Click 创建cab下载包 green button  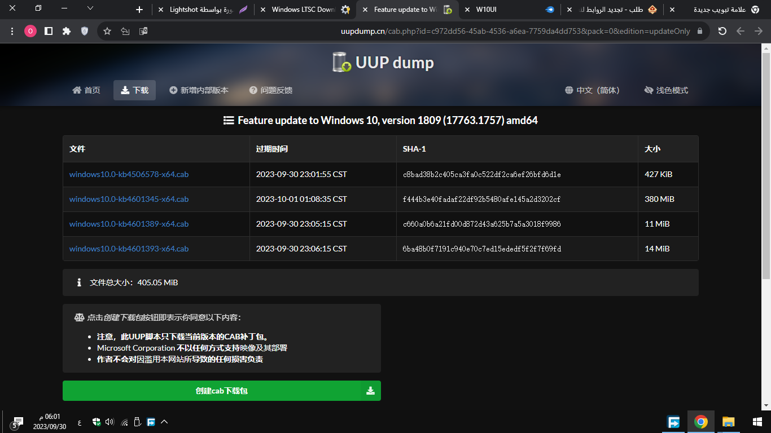click(x=222, y=391)
